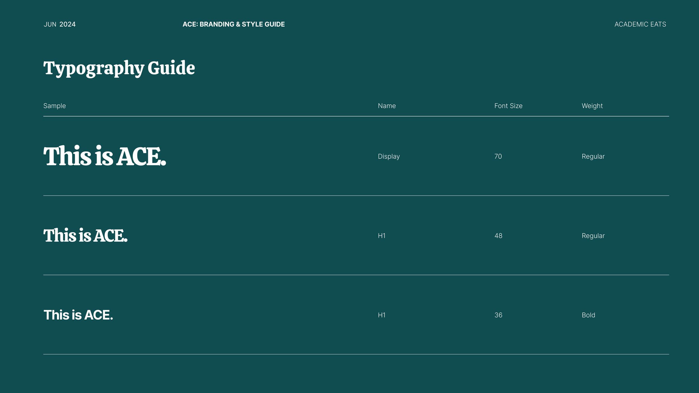The image size is (699, 393).
Task: Click the font size value 48
Action: tap(498, 236)
